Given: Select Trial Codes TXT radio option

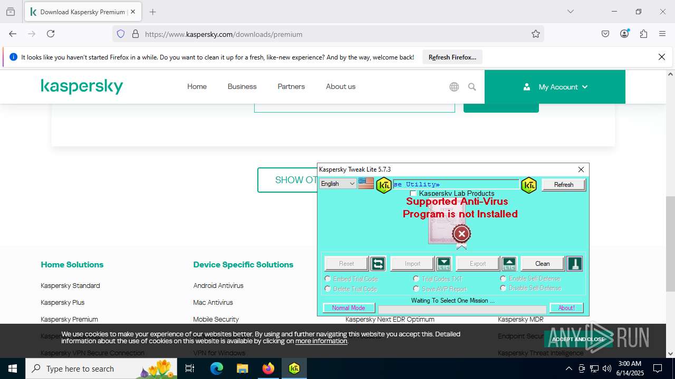Looking at the screenshot, I should (x=416, y=278).
